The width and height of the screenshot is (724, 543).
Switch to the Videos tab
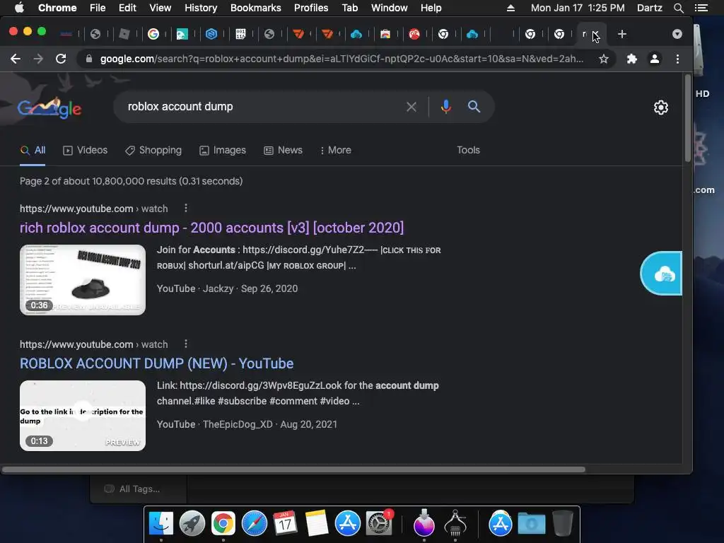[85, 150]
